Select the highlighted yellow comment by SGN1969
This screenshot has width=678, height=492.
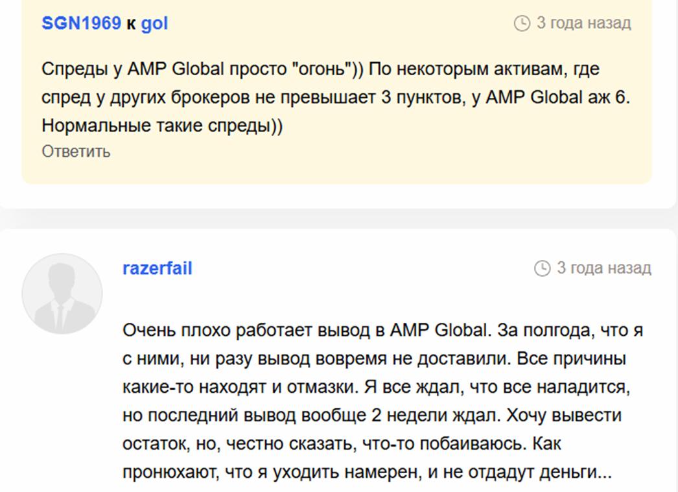click(x=337, y=91)
